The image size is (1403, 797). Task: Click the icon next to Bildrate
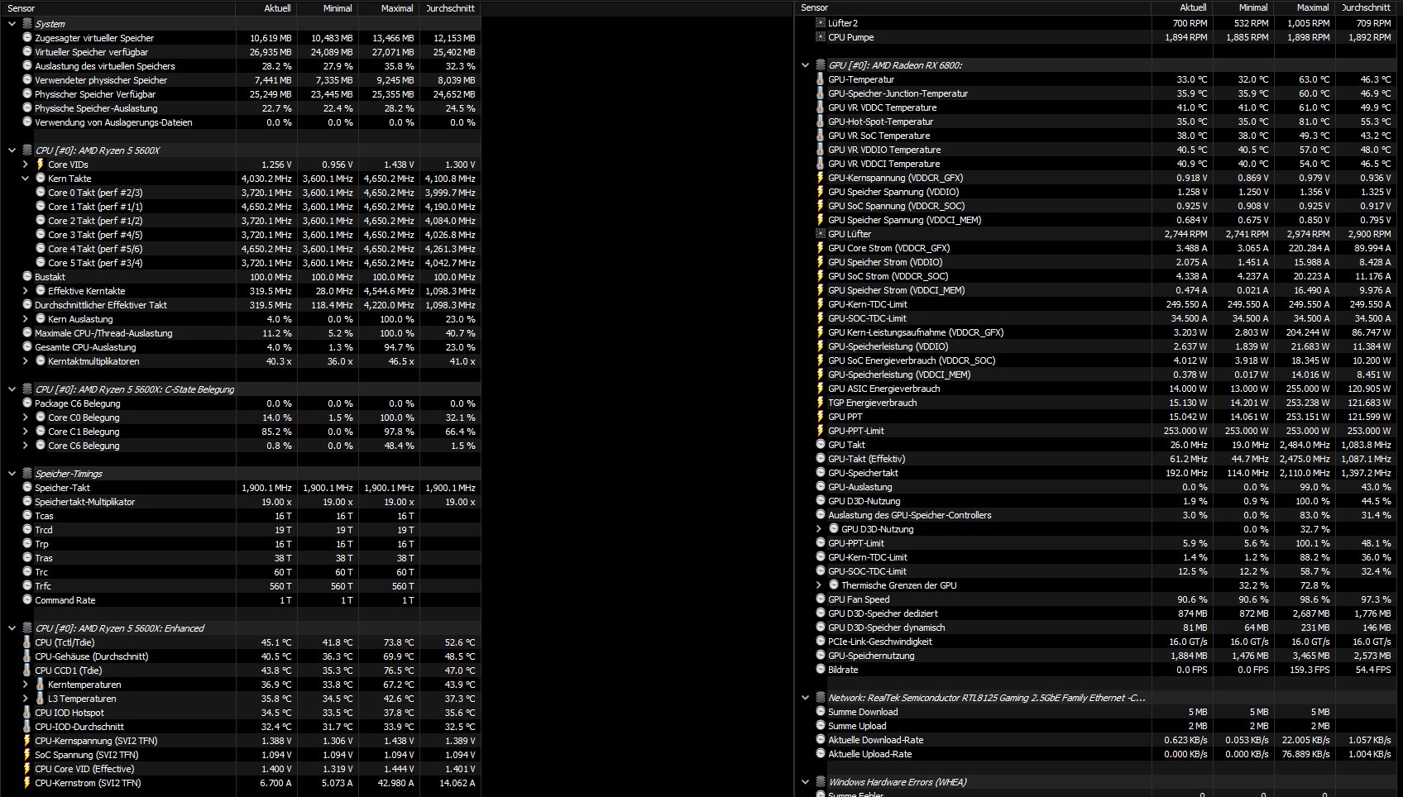point(819,670)
